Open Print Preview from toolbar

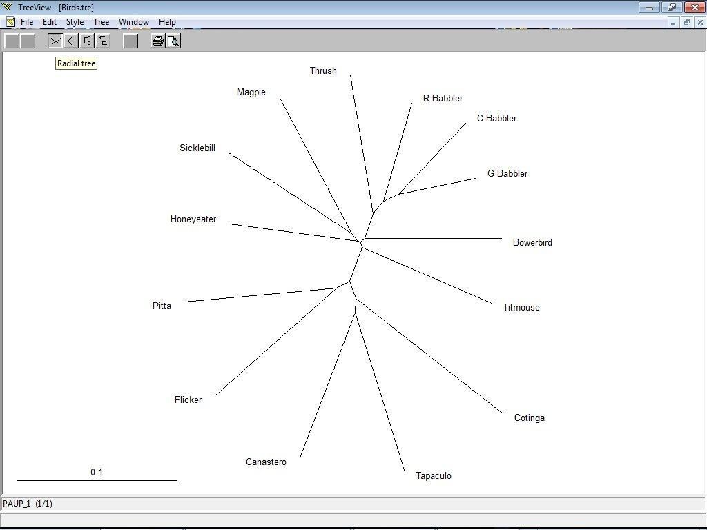pos(173,41)
